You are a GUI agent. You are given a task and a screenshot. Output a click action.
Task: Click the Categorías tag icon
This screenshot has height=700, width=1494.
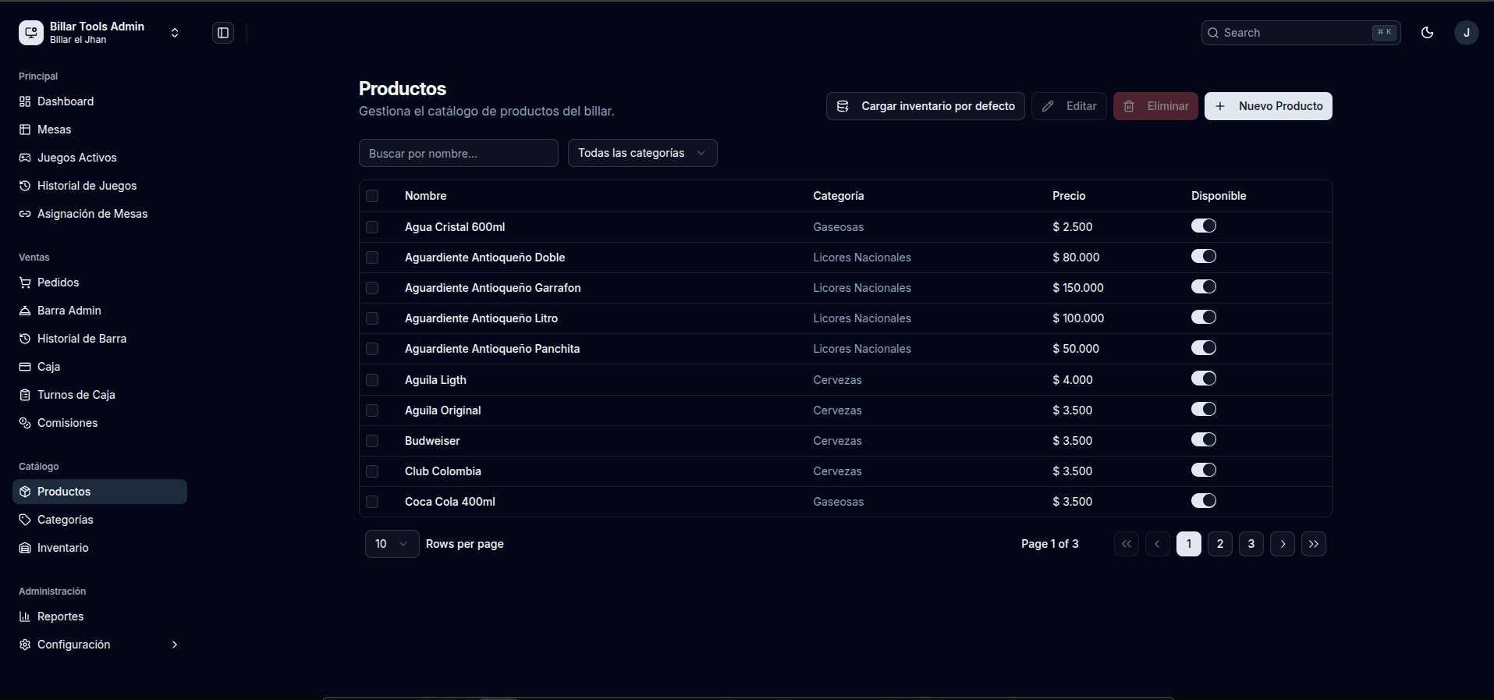pos(25,520)
